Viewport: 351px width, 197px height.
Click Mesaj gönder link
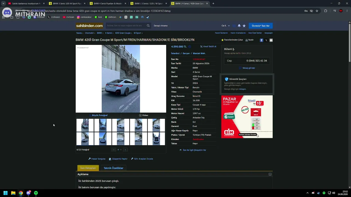pyautogui.click(x=247, y=68)
